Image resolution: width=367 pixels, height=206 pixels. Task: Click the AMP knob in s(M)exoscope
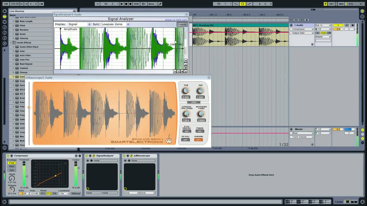pyautogui.click(x=200, y=91)
